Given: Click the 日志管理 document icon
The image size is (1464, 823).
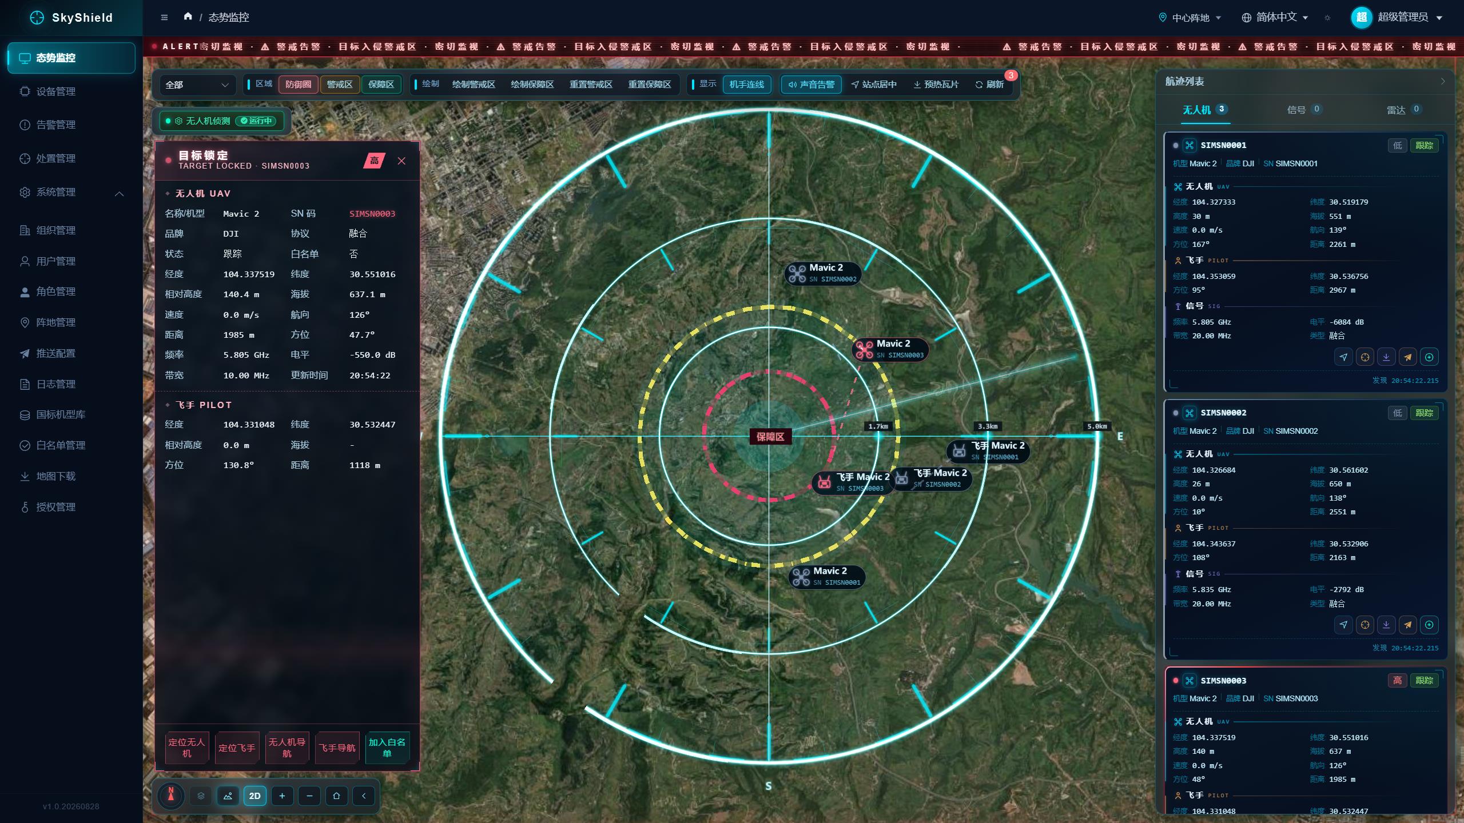Looking at the screenshot, I should tap(25, 384).
